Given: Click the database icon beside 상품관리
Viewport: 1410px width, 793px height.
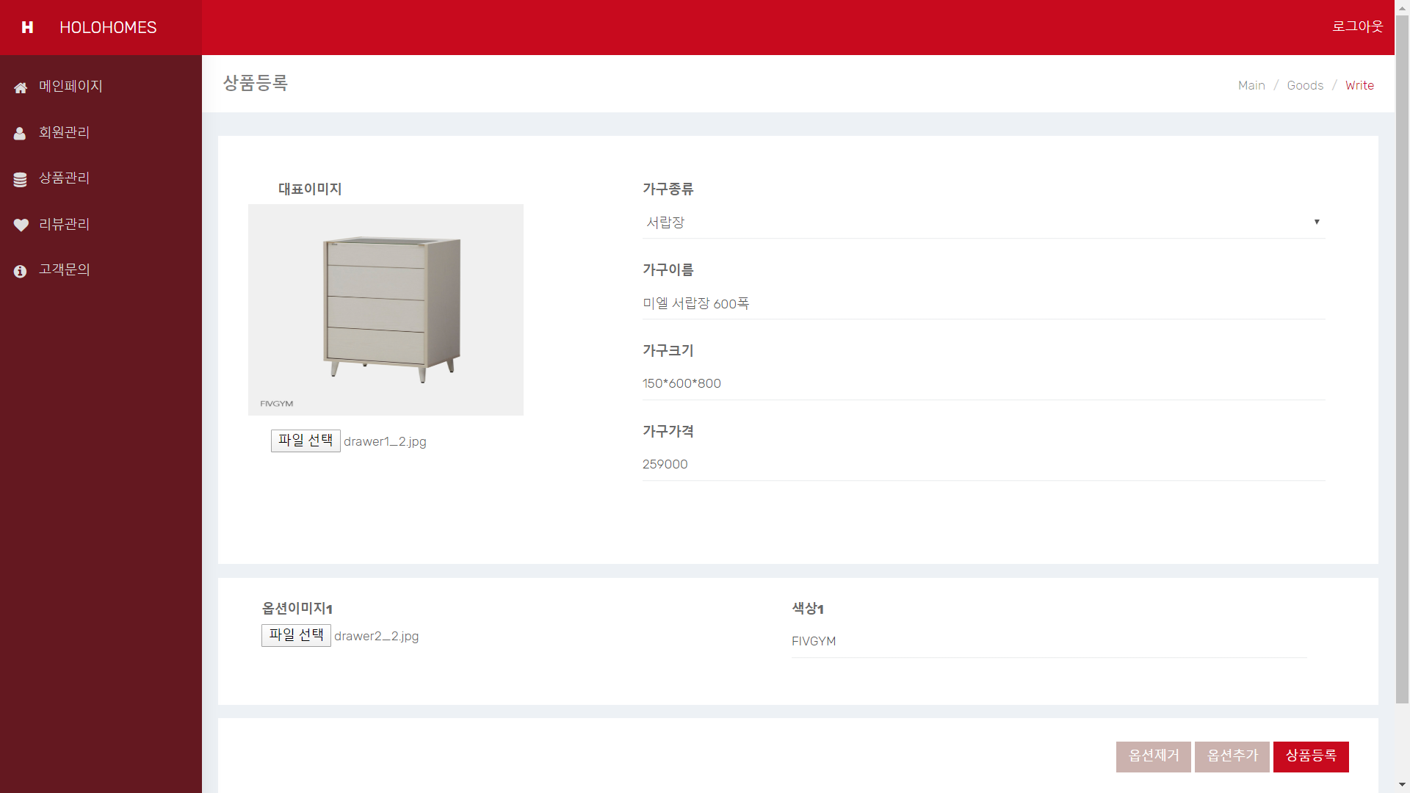Looking at the screenshot, I should click(x=19, y=178).
